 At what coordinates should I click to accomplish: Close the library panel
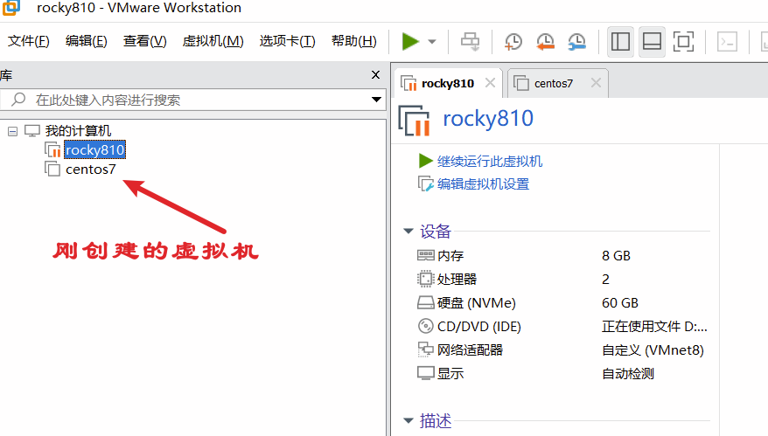click(375, 75)
